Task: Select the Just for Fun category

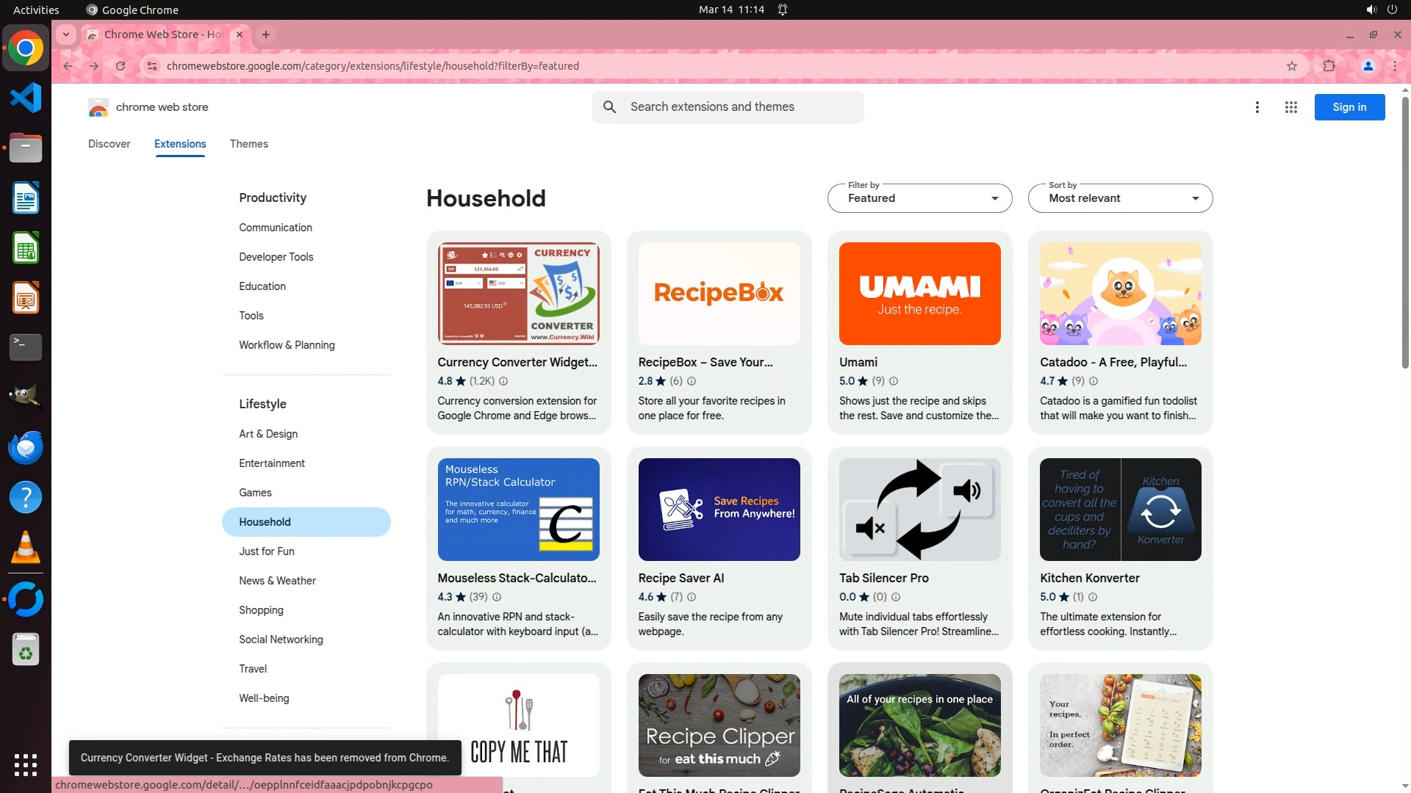Action: pos(266,551)
